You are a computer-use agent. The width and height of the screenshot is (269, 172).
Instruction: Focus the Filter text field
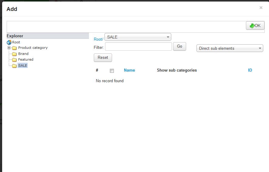click(138, 46)
